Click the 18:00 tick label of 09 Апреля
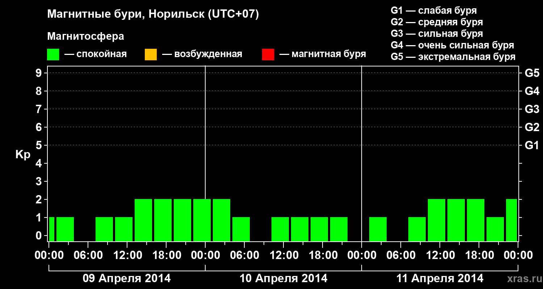 pyautogui.click(x=166, y=255)
